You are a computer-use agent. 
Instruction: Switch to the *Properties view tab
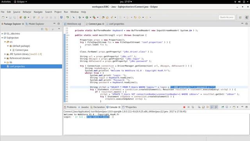click(x=129, y=107)
